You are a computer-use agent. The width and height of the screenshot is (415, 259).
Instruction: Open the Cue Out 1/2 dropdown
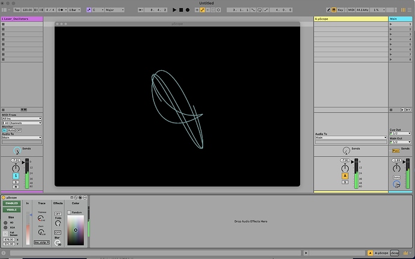tap(400, 133)
